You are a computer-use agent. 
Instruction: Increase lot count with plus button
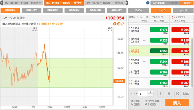[x=150, y=92]
